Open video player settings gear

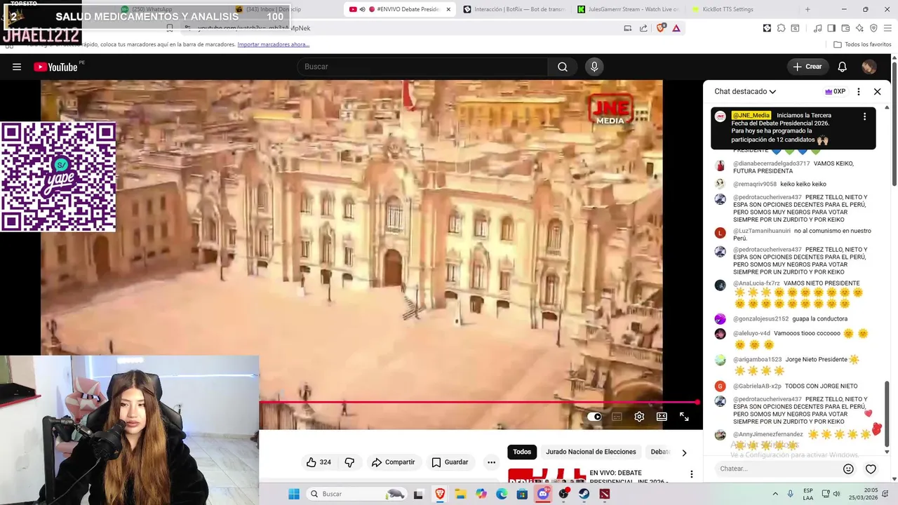[639, 417]
